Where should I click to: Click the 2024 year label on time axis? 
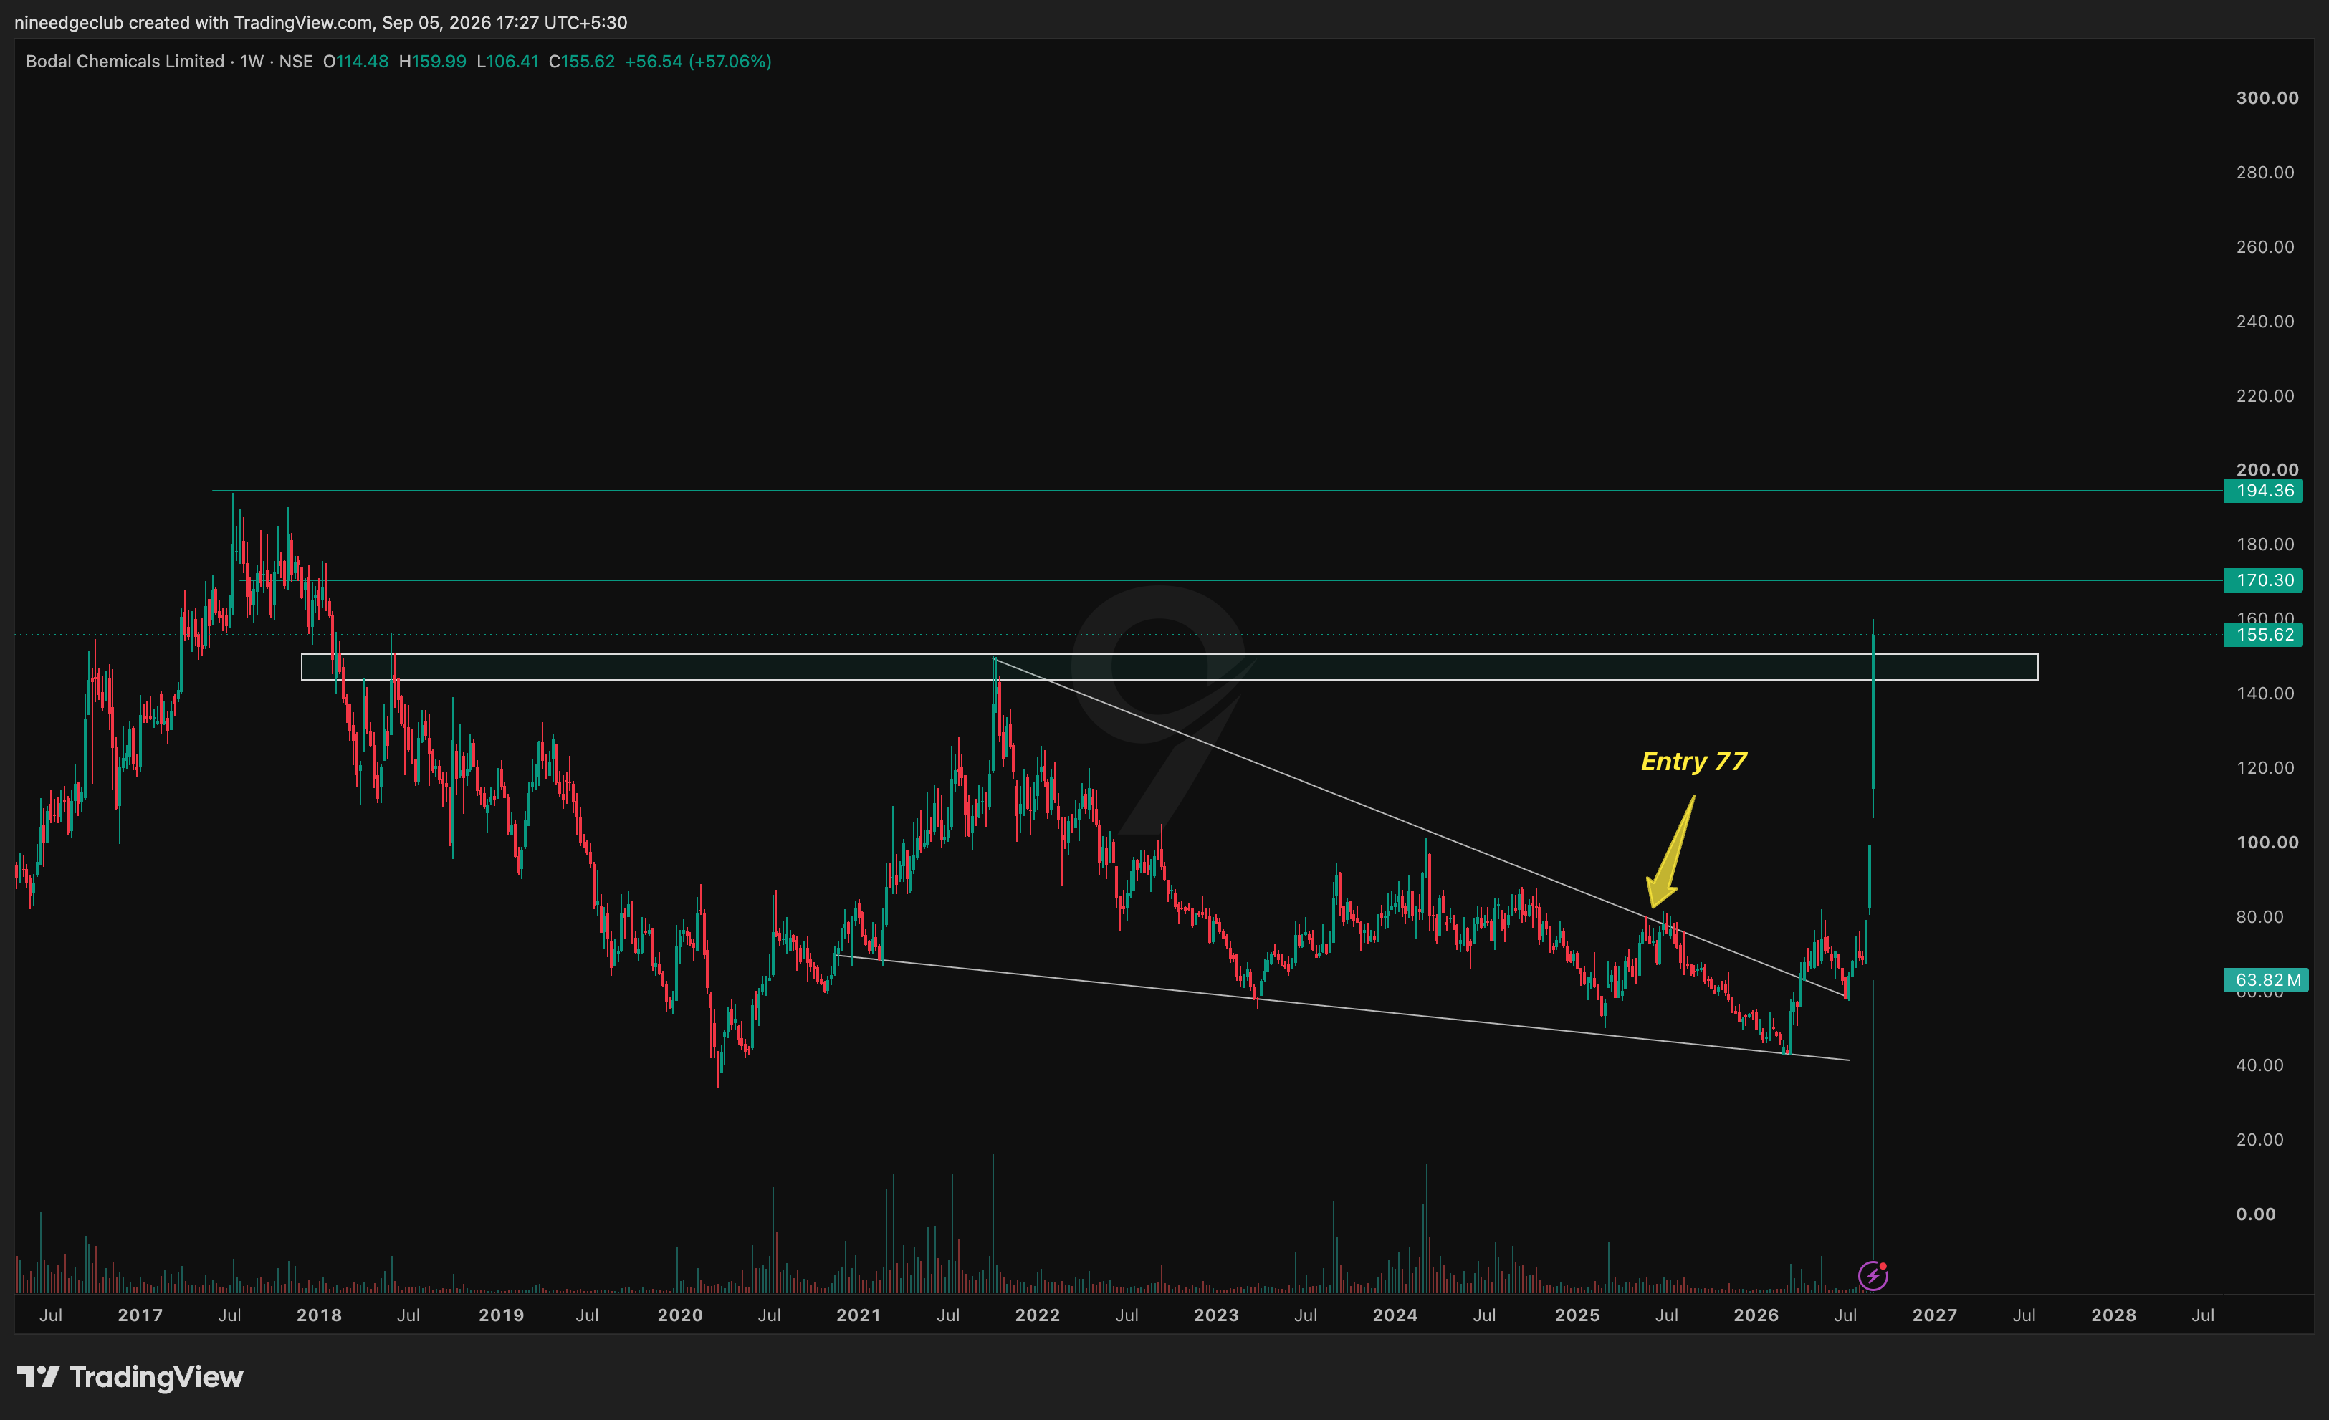coord(1395,1315)
